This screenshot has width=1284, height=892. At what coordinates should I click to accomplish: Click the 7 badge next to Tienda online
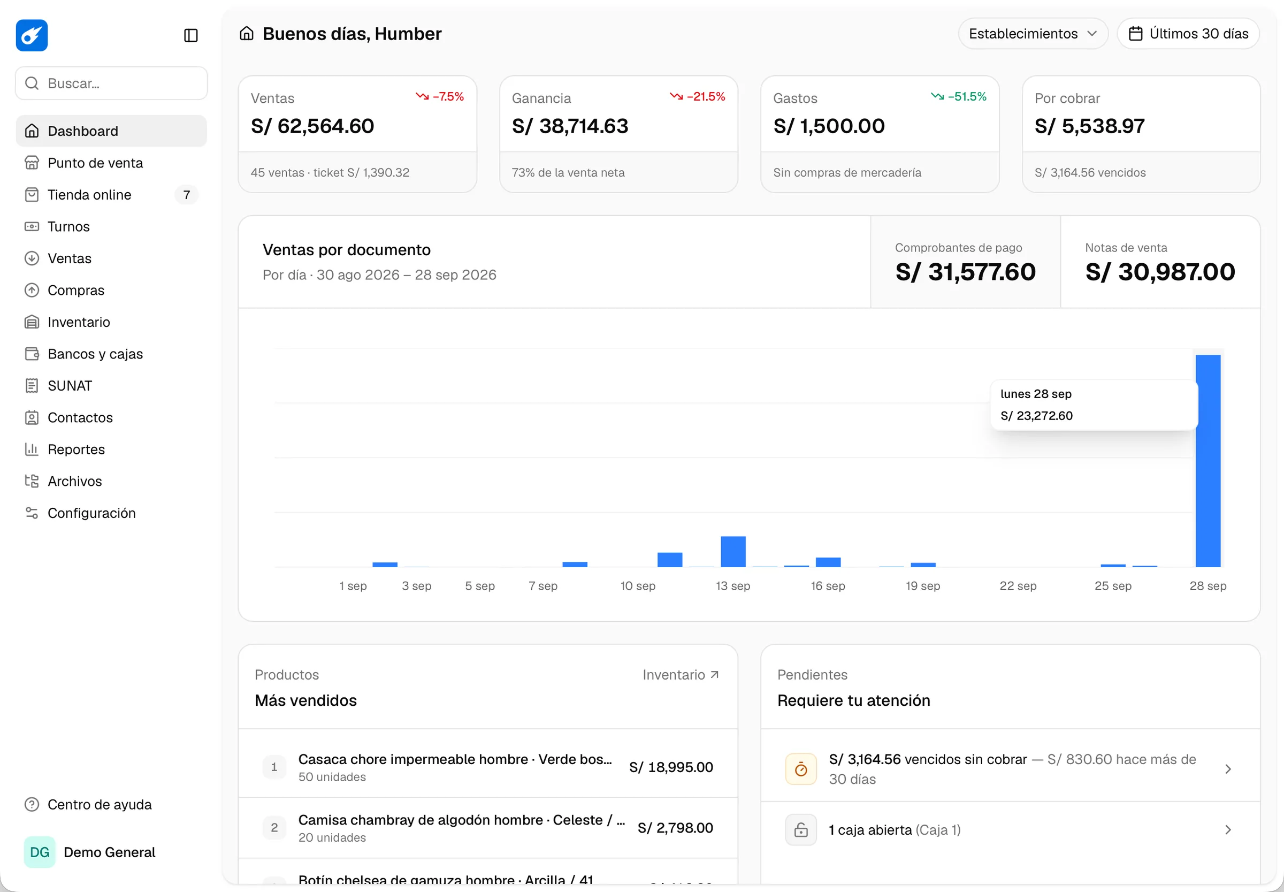point(187,194)
